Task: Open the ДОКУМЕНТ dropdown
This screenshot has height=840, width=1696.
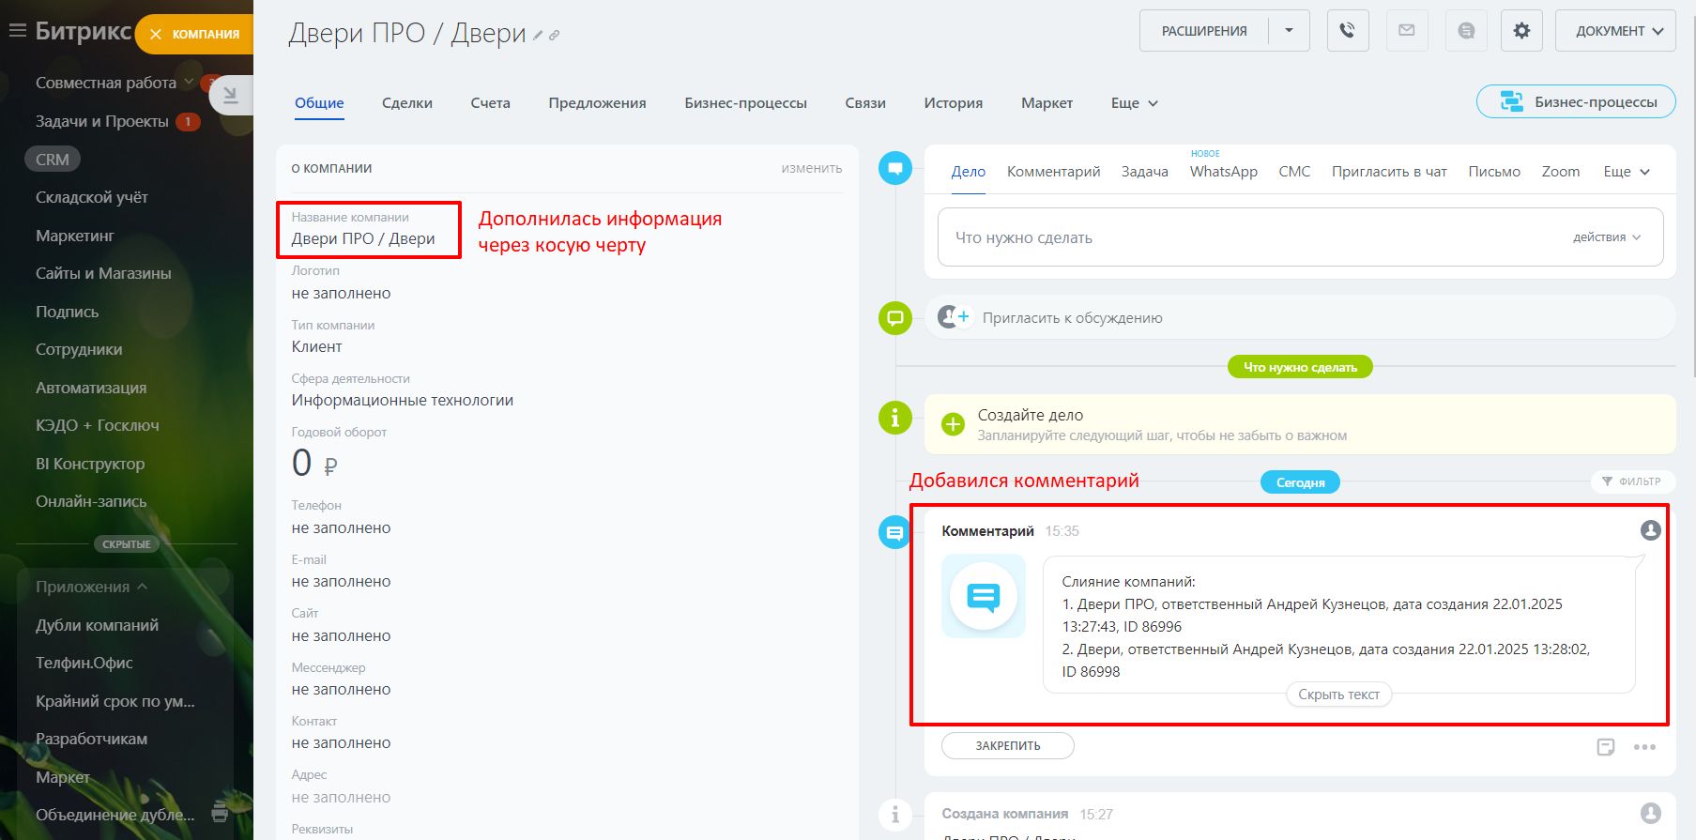Action: pyautogui.click(x=1615, y=31)
